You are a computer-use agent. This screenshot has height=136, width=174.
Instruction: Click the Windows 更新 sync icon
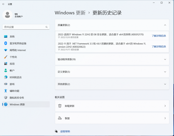6,104
